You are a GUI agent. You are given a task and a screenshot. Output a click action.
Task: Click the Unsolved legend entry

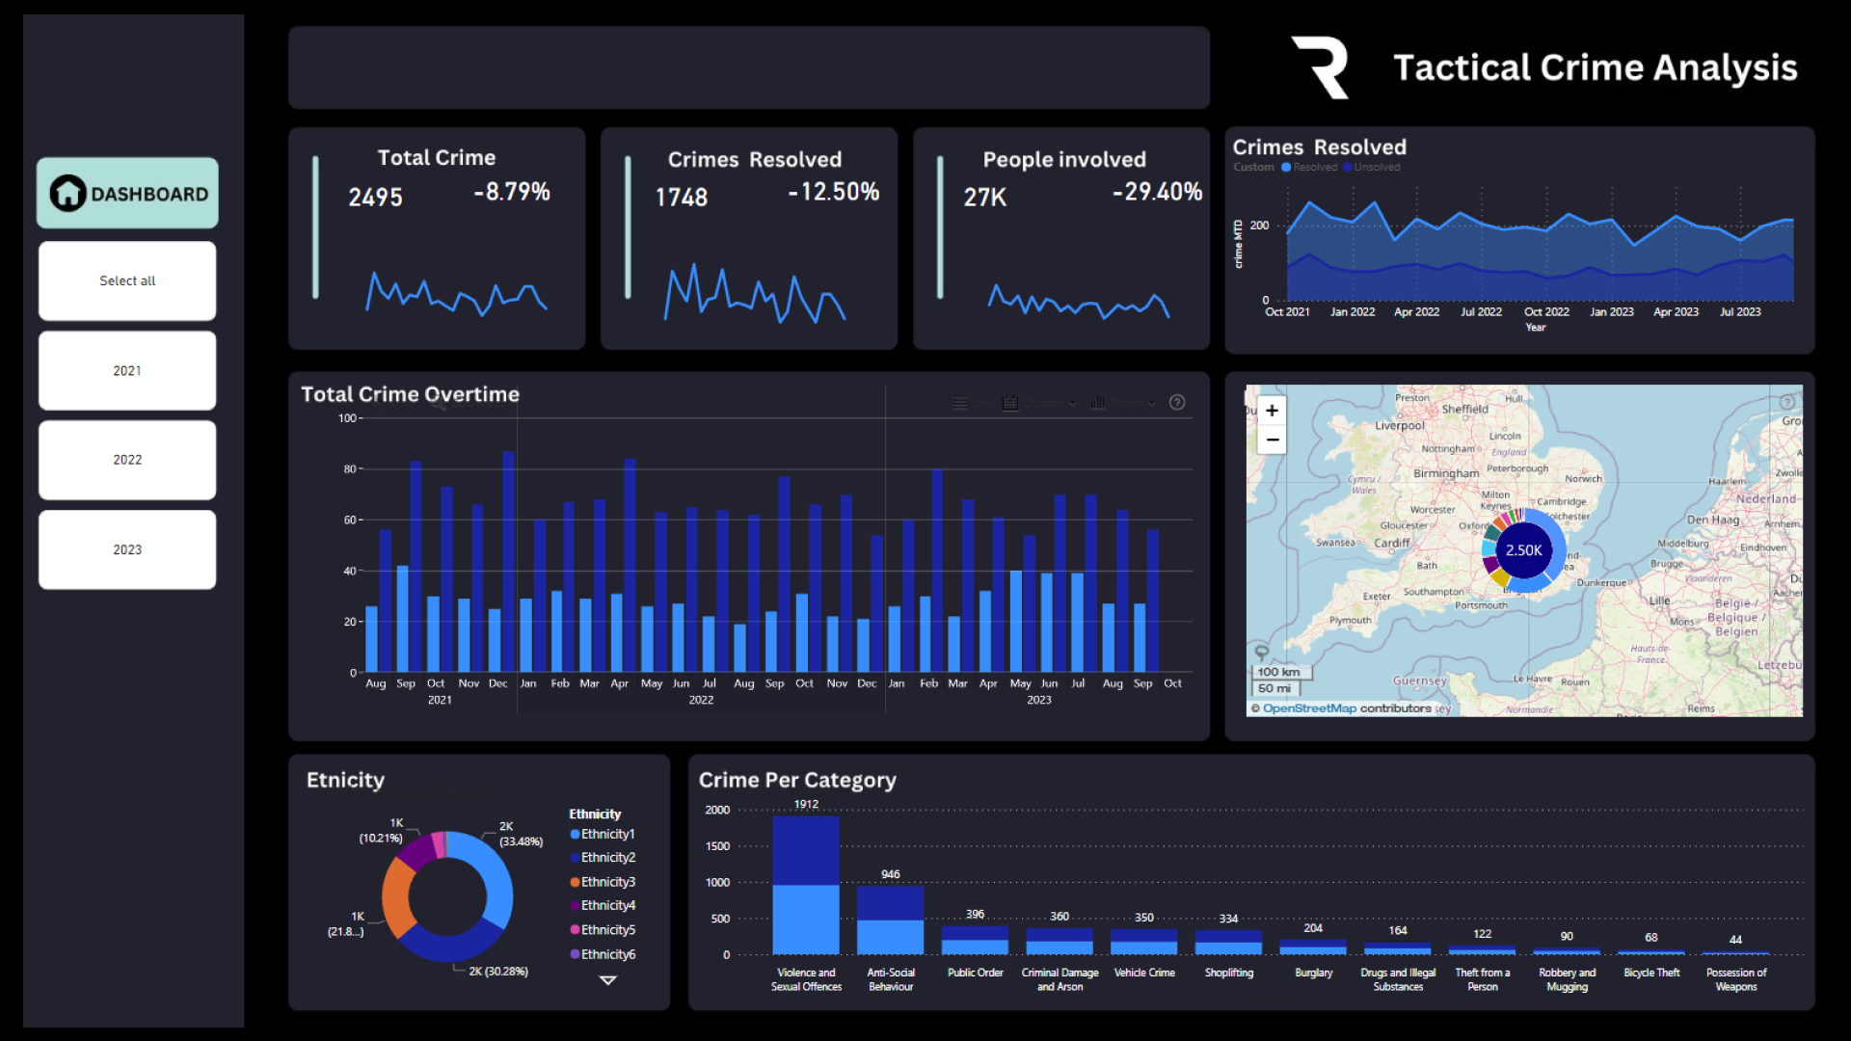1372,167
